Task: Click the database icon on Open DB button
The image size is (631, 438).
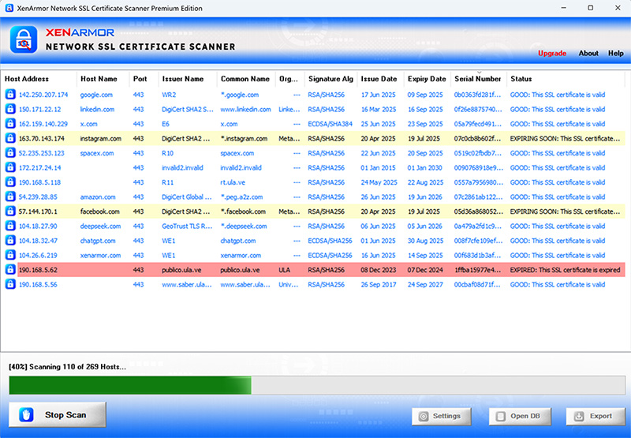Action: [501, 416]
